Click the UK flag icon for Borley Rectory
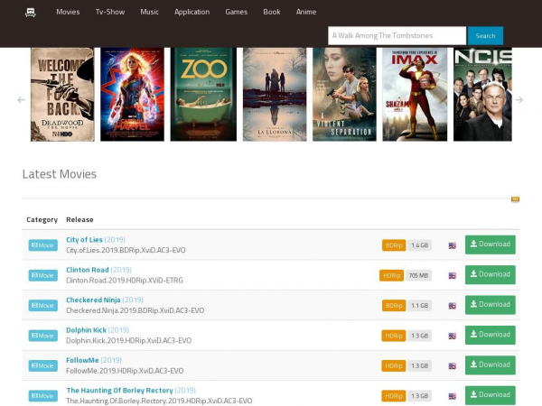Screen dimensions: 542x406 453,396
